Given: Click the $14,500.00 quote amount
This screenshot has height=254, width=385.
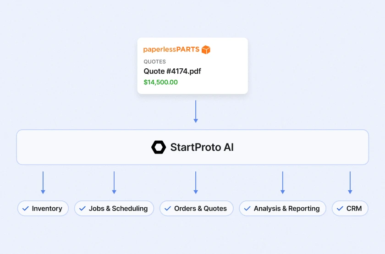Looking at the screenshot, I should pyautogui.click(x=160, y=82).
